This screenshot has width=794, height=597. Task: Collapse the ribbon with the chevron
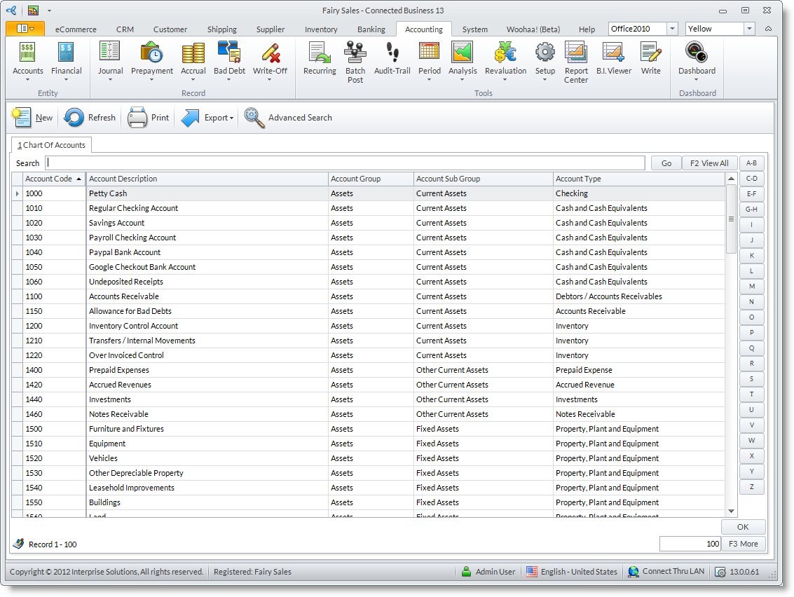click(x=768, y=29)
